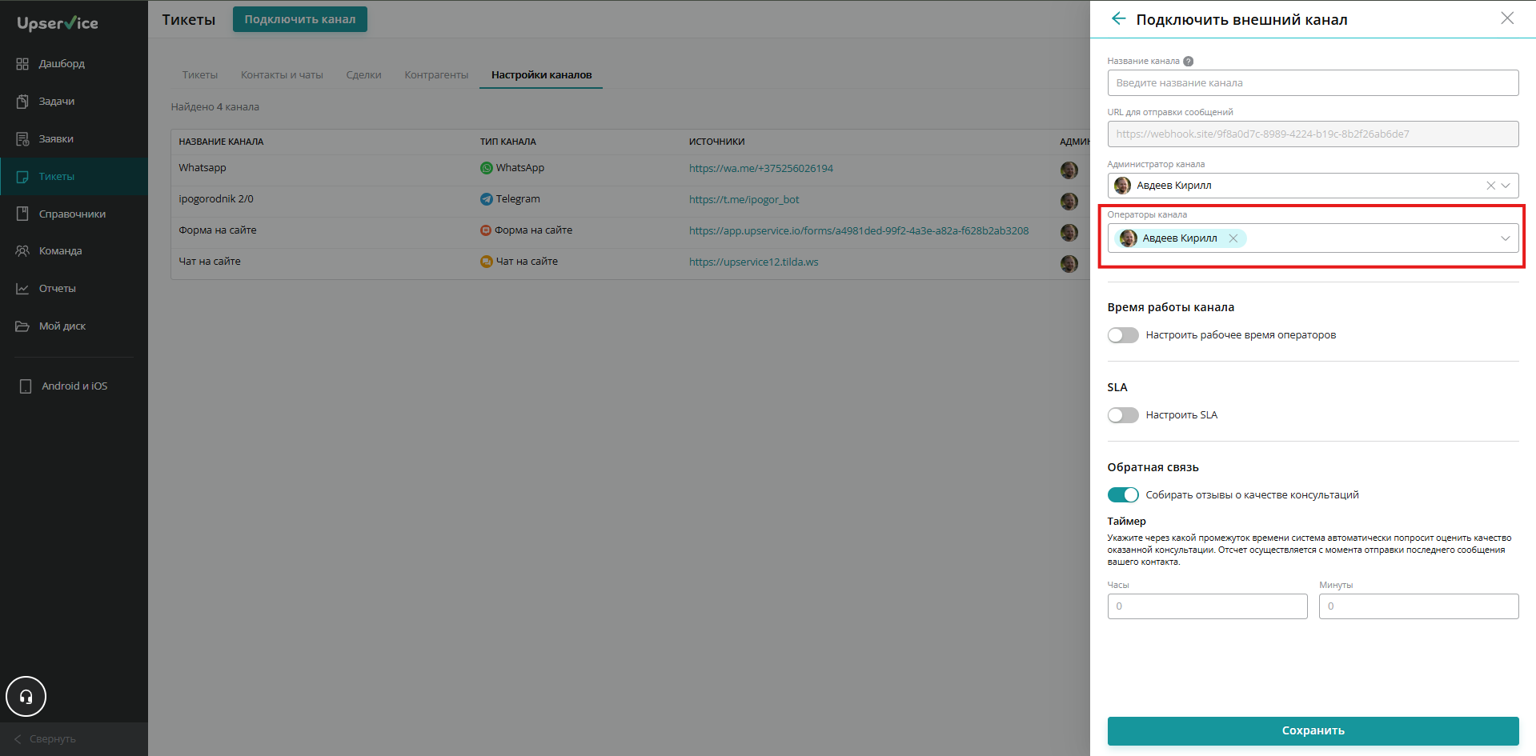This screenshot has height=756, width=1536.
Task: Go back with the left arrow in panel header
Action: [1118, 18]
